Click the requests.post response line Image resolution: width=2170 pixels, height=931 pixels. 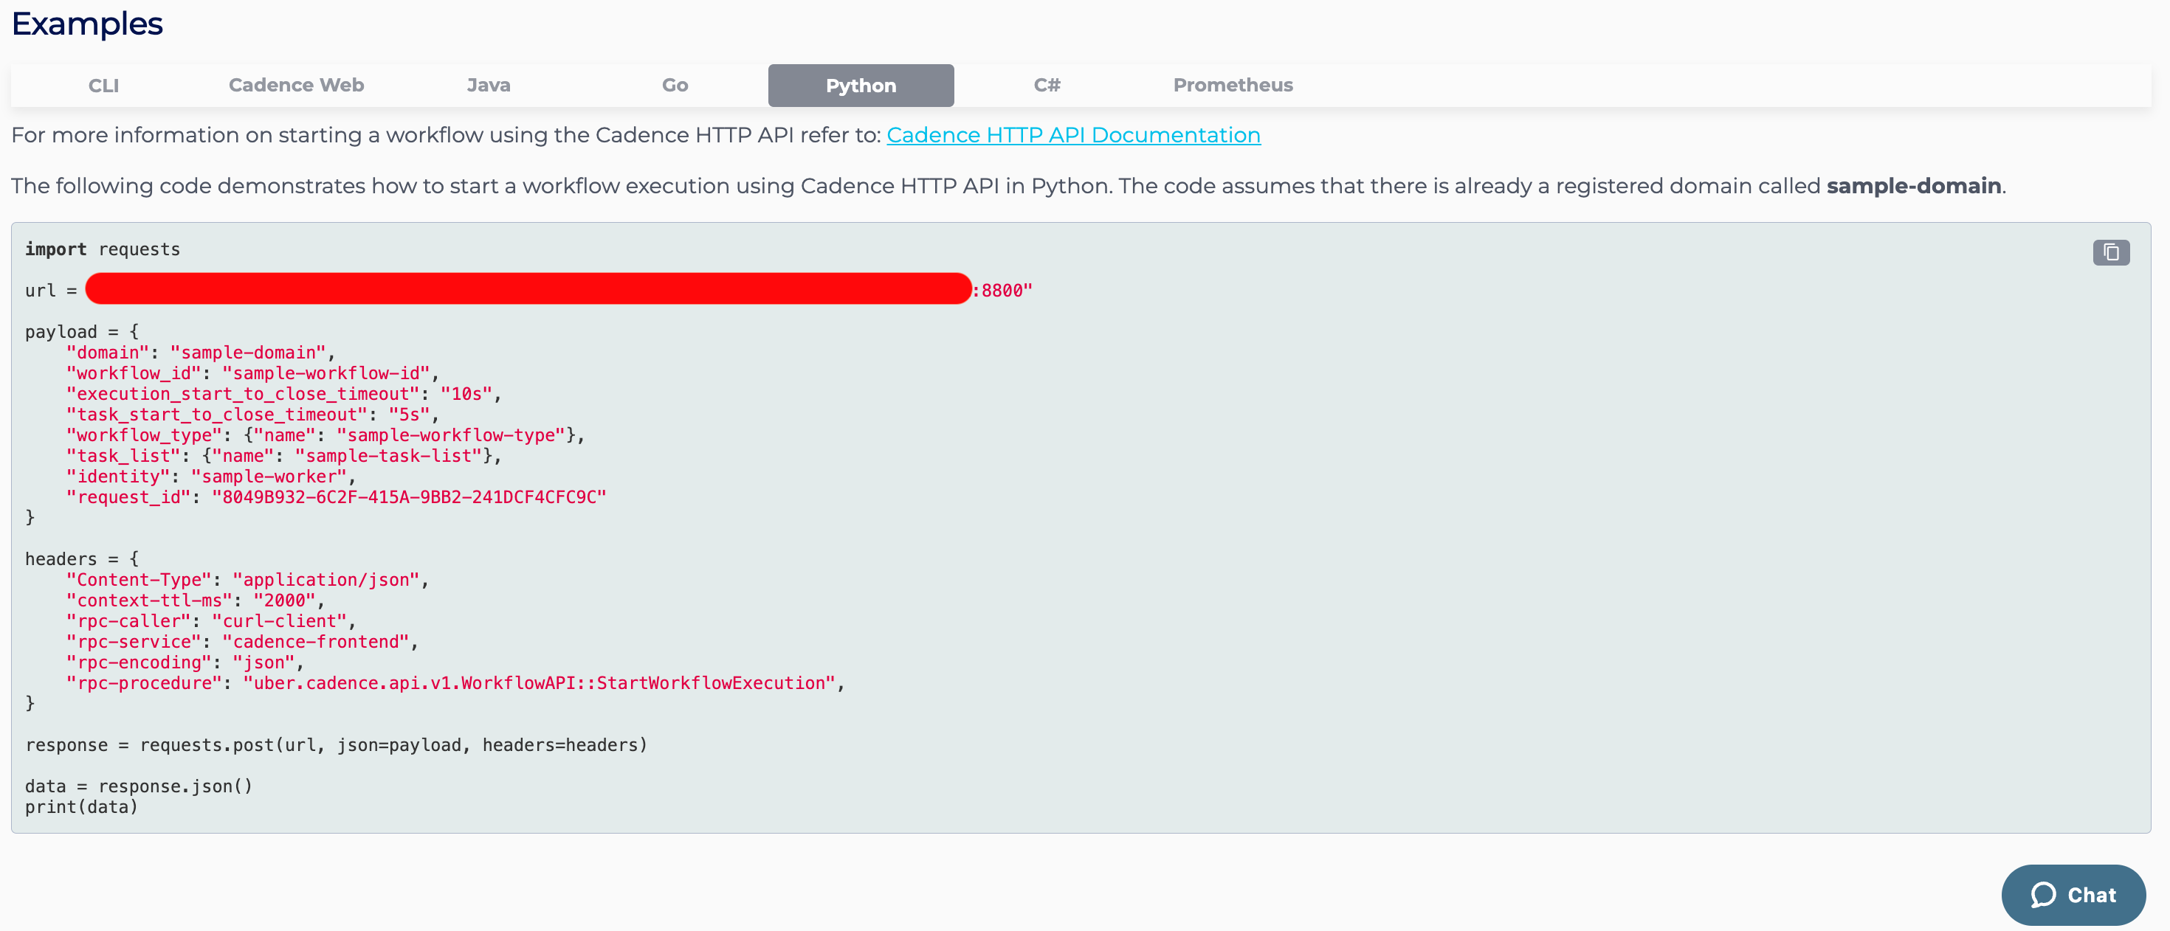point(336,745)
